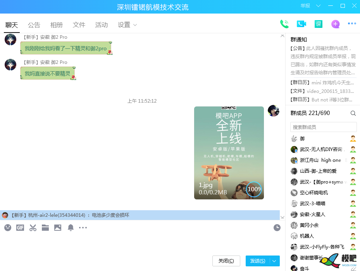Click the send picture icon
The height and width of the screenshot is (271, 360).
point(58,228)
